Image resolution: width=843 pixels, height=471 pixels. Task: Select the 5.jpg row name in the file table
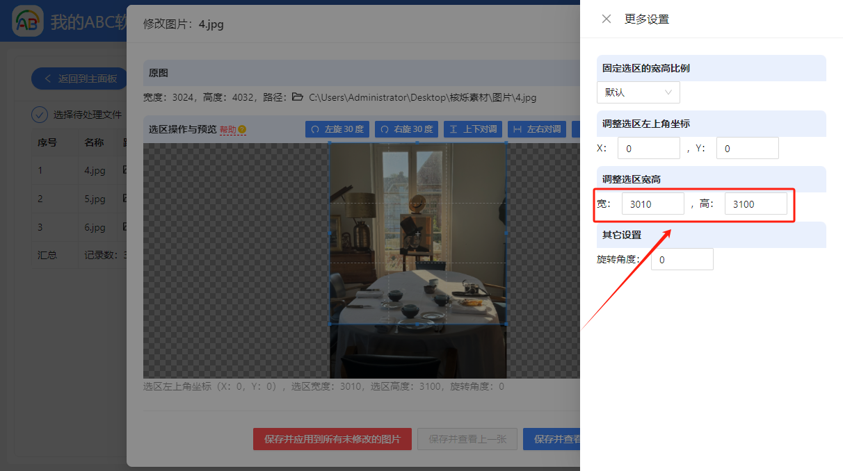pyautogui.click(x=95, y=199)
